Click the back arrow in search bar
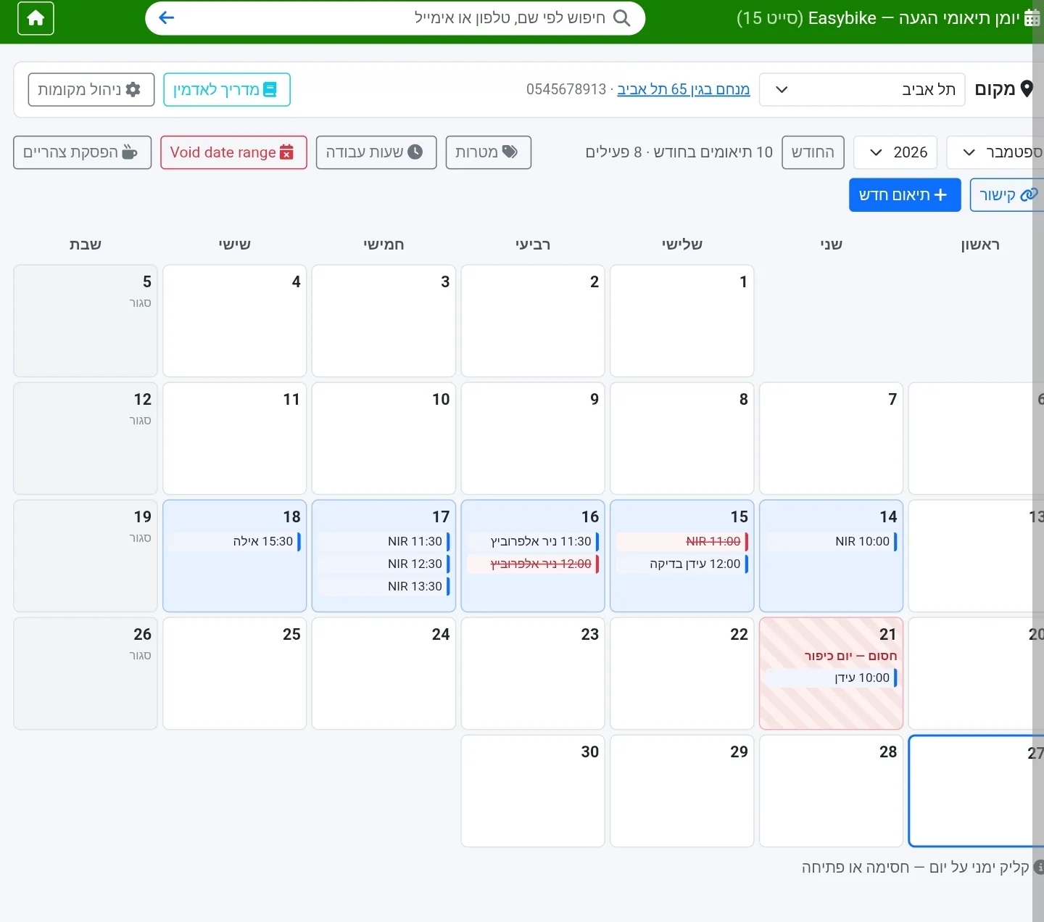The height and width of the screenshot is (922, 1044). (x=166, y=18)
